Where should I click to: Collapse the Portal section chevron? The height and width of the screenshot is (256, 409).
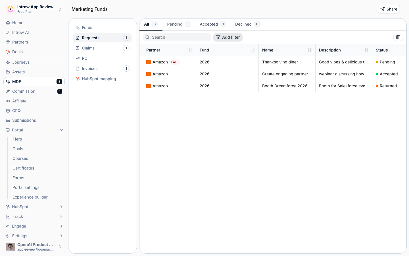[x=61, y=130]
